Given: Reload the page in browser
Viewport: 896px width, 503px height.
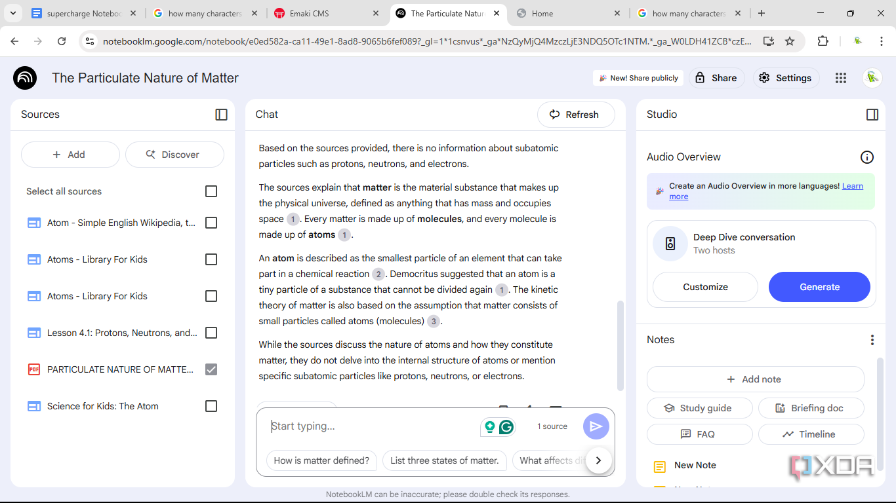Looking at the screenshot, I should [62, 41].
